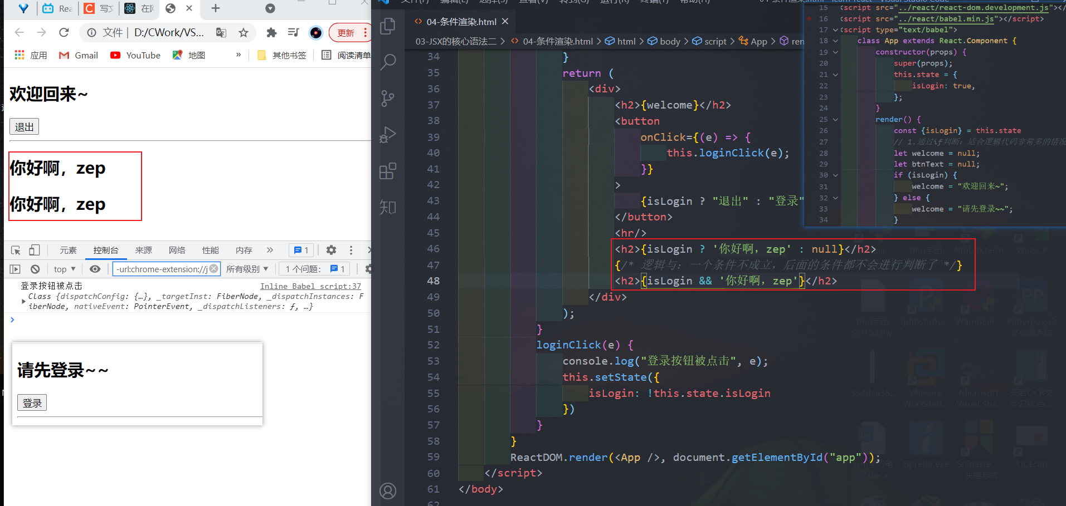Go back in Chrome

[20, 33]
